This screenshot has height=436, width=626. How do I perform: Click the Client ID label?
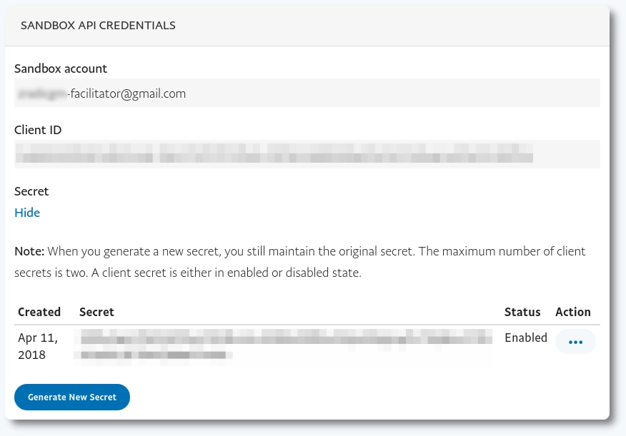(38, 130)
